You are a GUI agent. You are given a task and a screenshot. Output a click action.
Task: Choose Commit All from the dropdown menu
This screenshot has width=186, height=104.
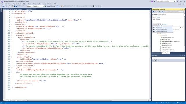[162, 27]
